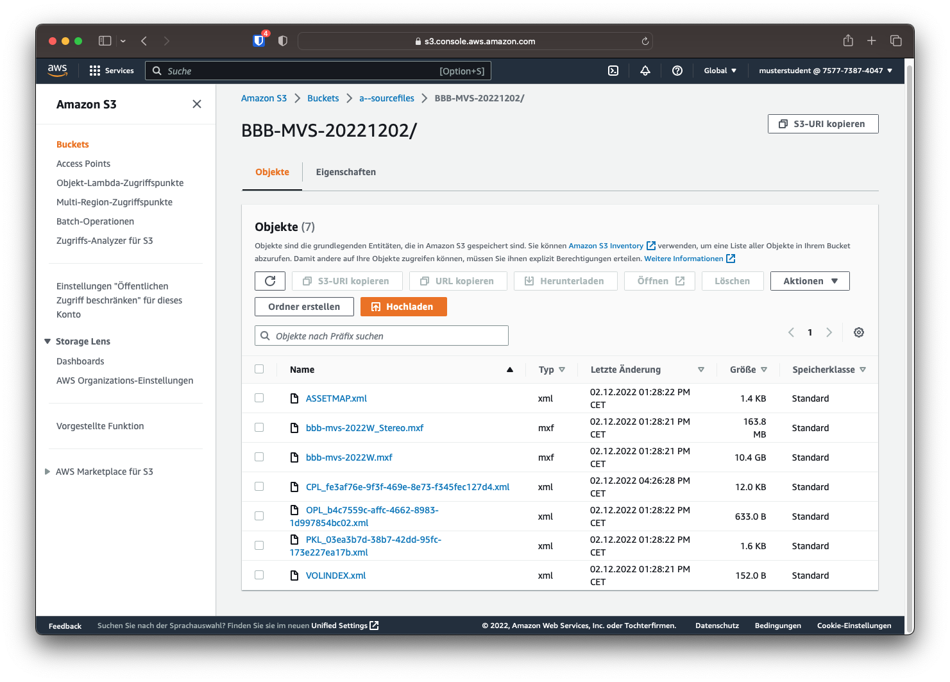Click file icon next to VOLINDEX.xml
Image resolution: width=950 pixels, height=682 pixels.
294,575
